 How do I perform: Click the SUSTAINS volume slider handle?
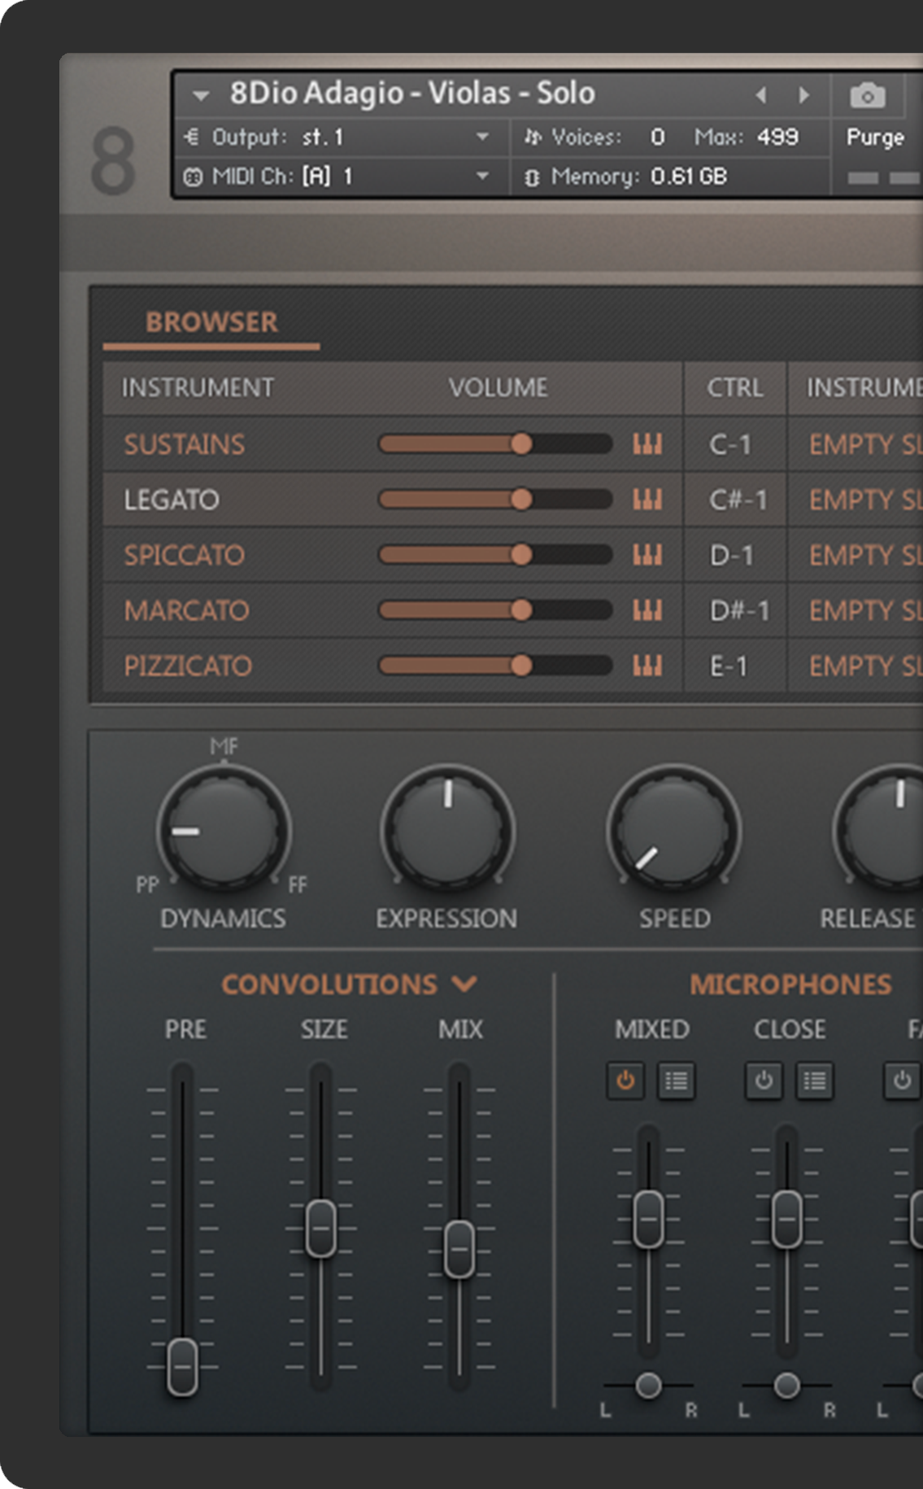click(521, 443)
